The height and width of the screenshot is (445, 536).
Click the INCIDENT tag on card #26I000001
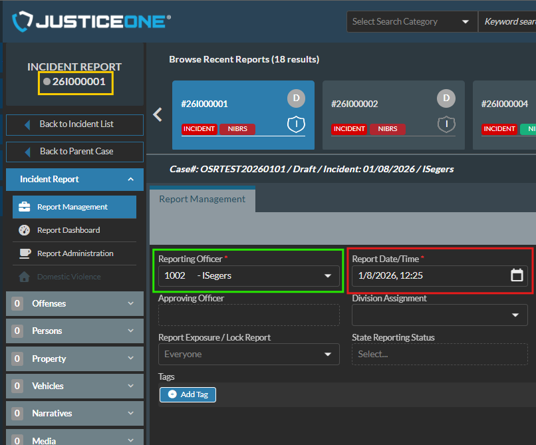coord(199,129)
